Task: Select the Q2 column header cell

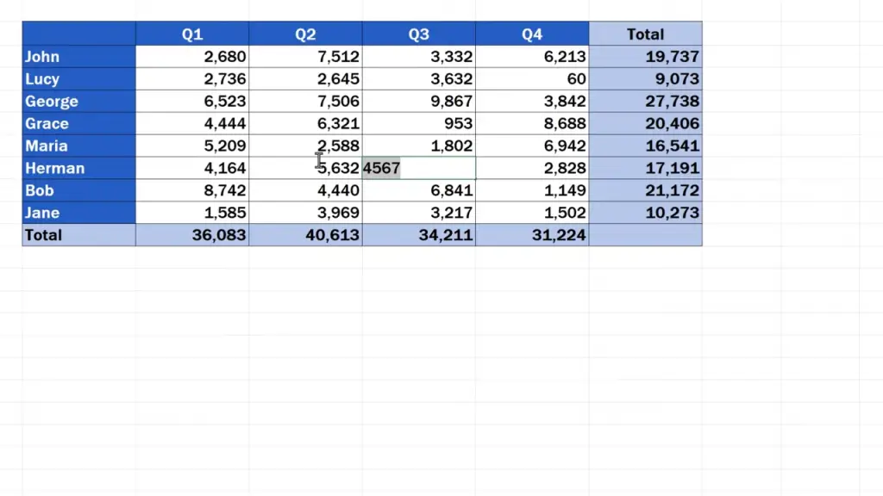Action: coord(305,34)
